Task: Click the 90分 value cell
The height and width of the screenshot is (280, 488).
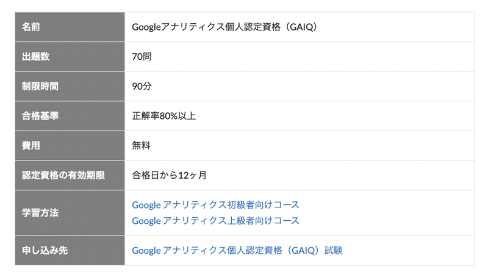Action: coord(300,86)
